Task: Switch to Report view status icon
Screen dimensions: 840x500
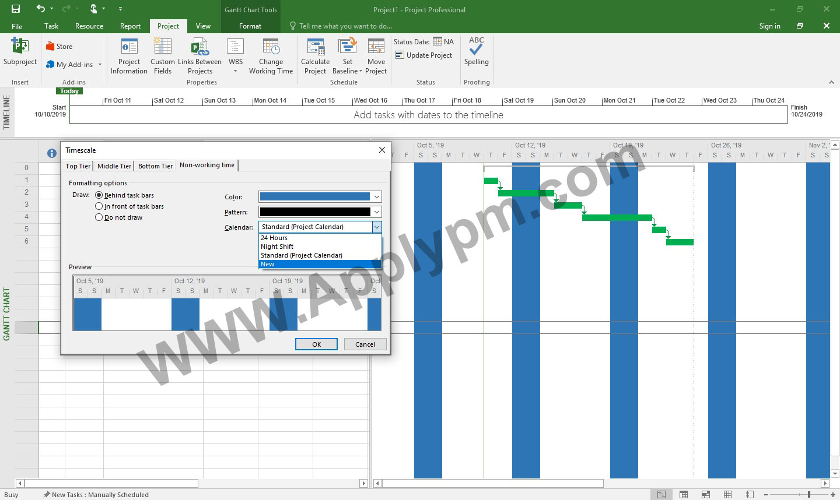Action: point(750,495)
